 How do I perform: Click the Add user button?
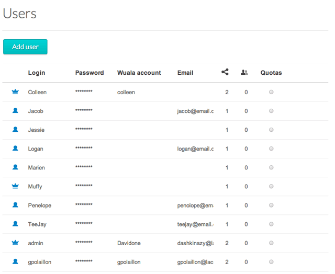tap(25, 47)
